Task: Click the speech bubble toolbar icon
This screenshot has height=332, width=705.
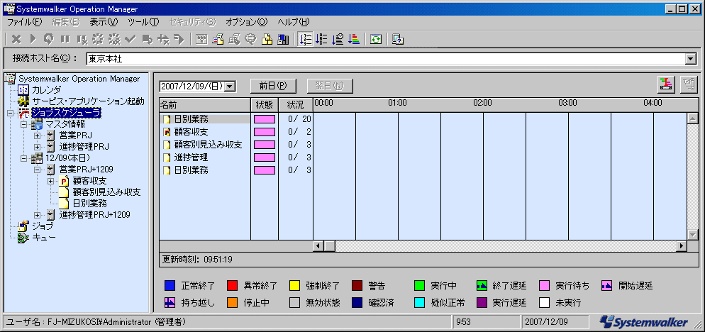Action: point(250,40)
